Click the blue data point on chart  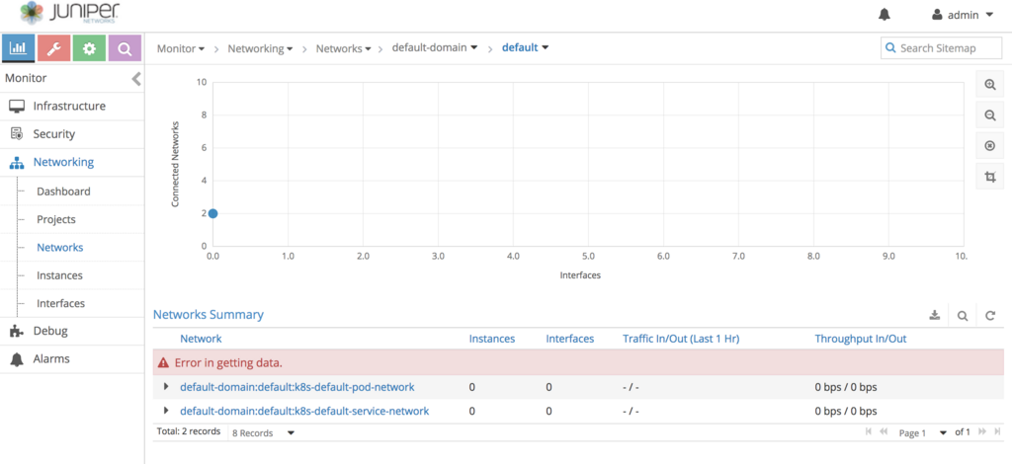click(213, 213)
